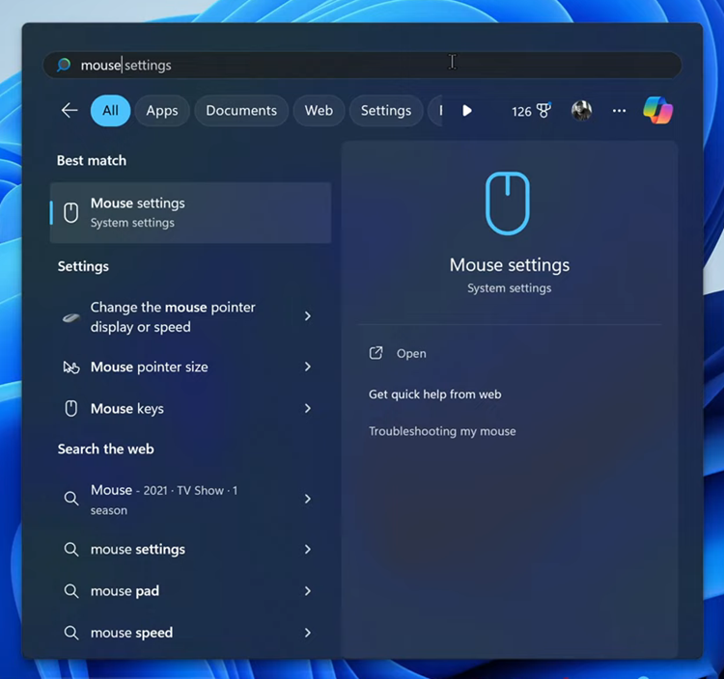Image resolution: width=724 pixels, height=679 pixels.
Task: Select the mouse settings web search suggestion
Action: click(x=190, y=550)
